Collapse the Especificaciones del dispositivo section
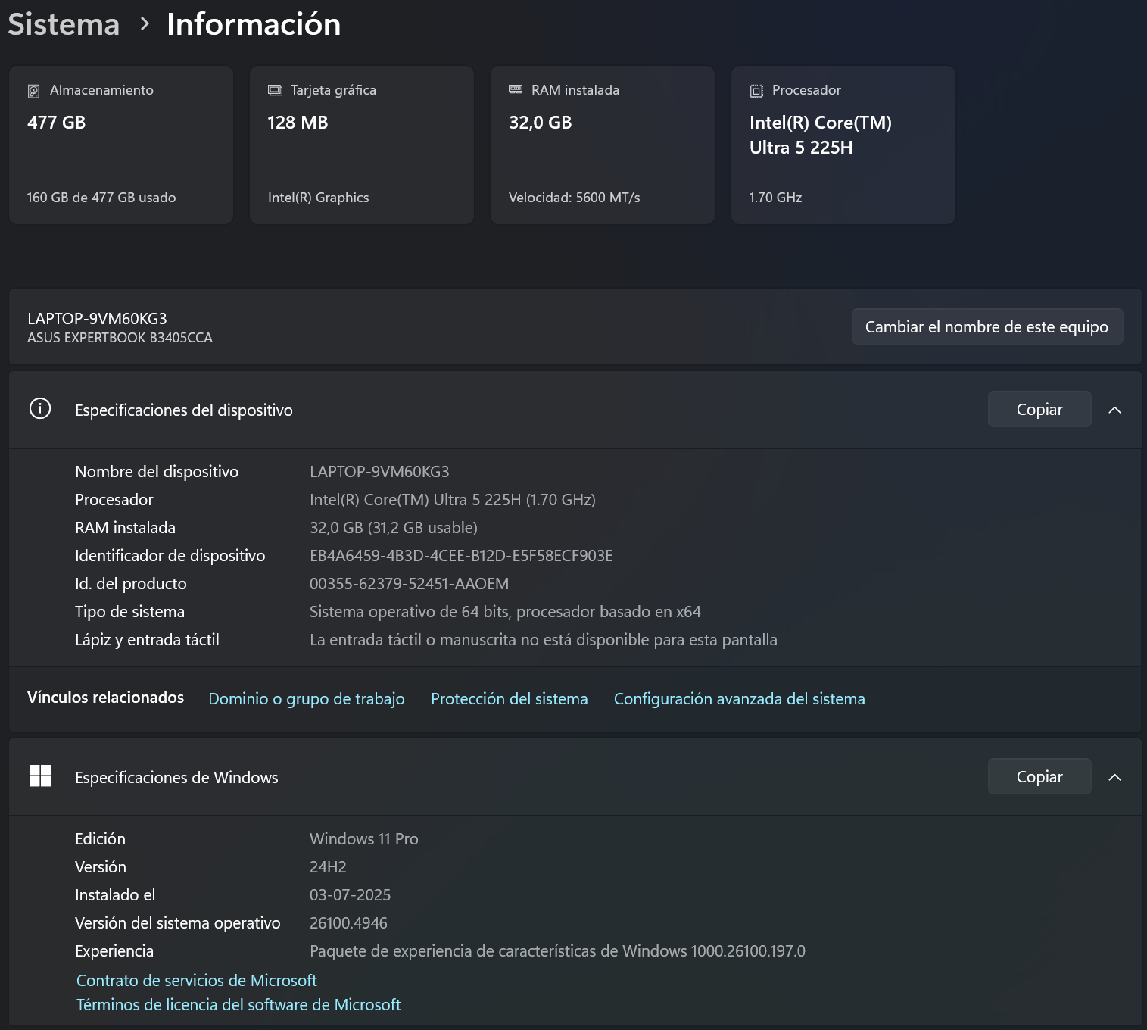 tap(1114, 410)
